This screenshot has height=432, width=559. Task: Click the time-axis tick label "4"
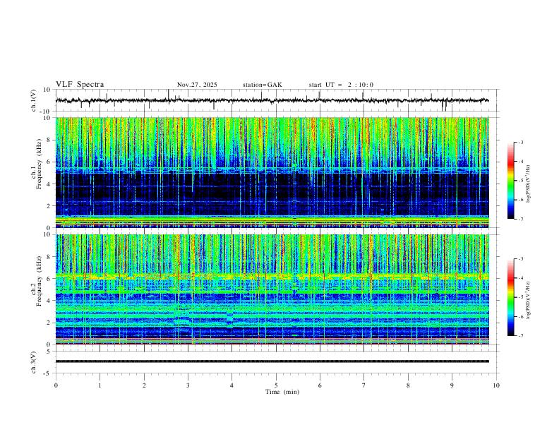[232, 385]
